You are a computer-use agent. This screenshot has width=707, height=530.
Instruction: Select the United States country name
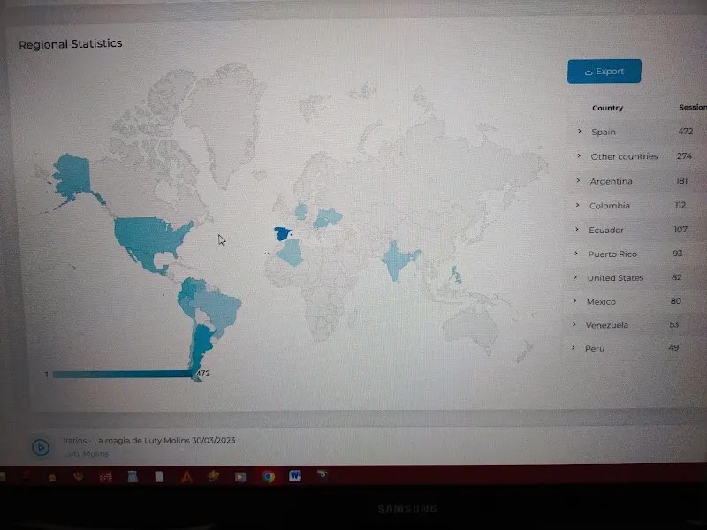click(x=615, y=277)
